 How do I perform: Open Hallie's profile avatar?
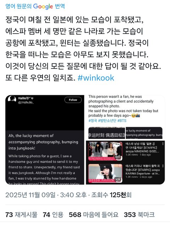12,99
